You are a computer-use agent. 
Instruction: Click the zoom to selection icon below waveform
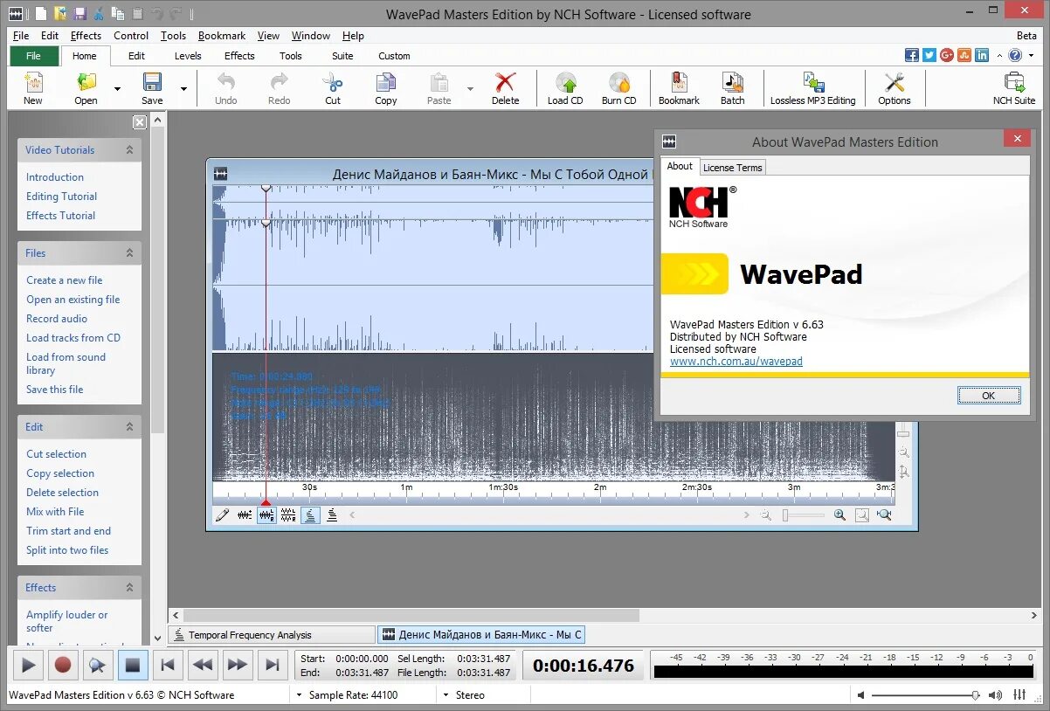point(884,515)
